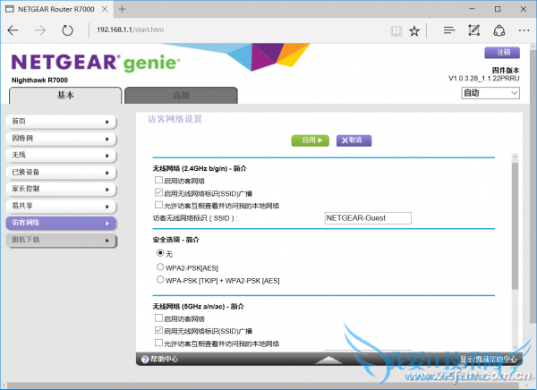
Task: Click 安全选项 - 简介 heading
Action: coord(175,240)
